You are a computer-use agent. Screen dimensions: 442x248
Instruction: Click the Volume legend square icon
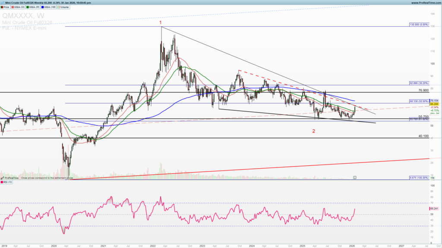[x=58, y=7]
